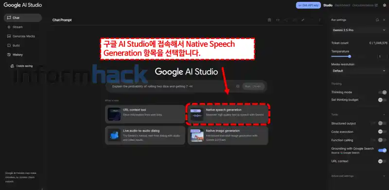Select Chat in the left sidebar
Image resolution: width=389 pixels, height=190 pixels.
(22, 18)
